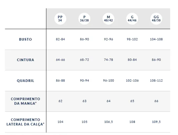
Task: Click quadril value 108-112
Action: 156,80
